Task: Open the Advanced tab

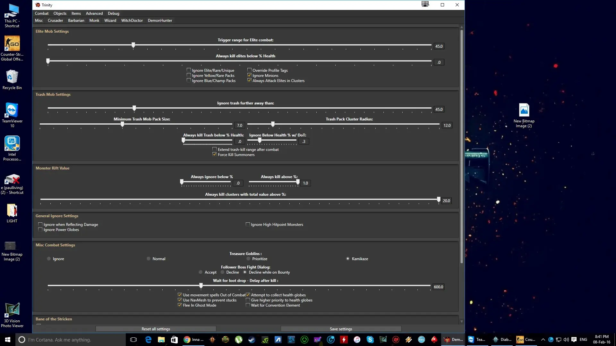Action: tap(94, 13)
